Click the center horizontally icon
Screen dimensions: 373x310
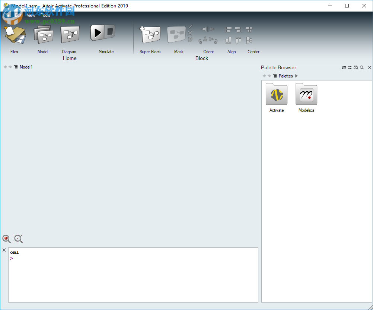(x=249, y=29)
